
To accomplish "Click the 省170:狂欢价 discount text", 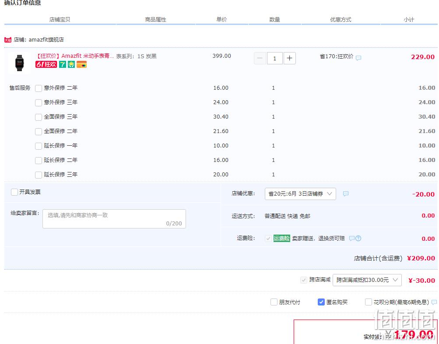I will (337, 56).
